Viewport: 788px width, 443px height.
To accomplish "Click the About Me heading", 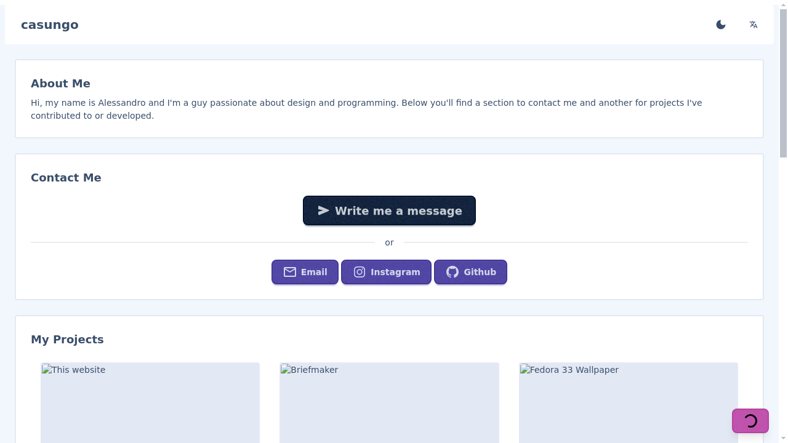I will tap(60, 84).
